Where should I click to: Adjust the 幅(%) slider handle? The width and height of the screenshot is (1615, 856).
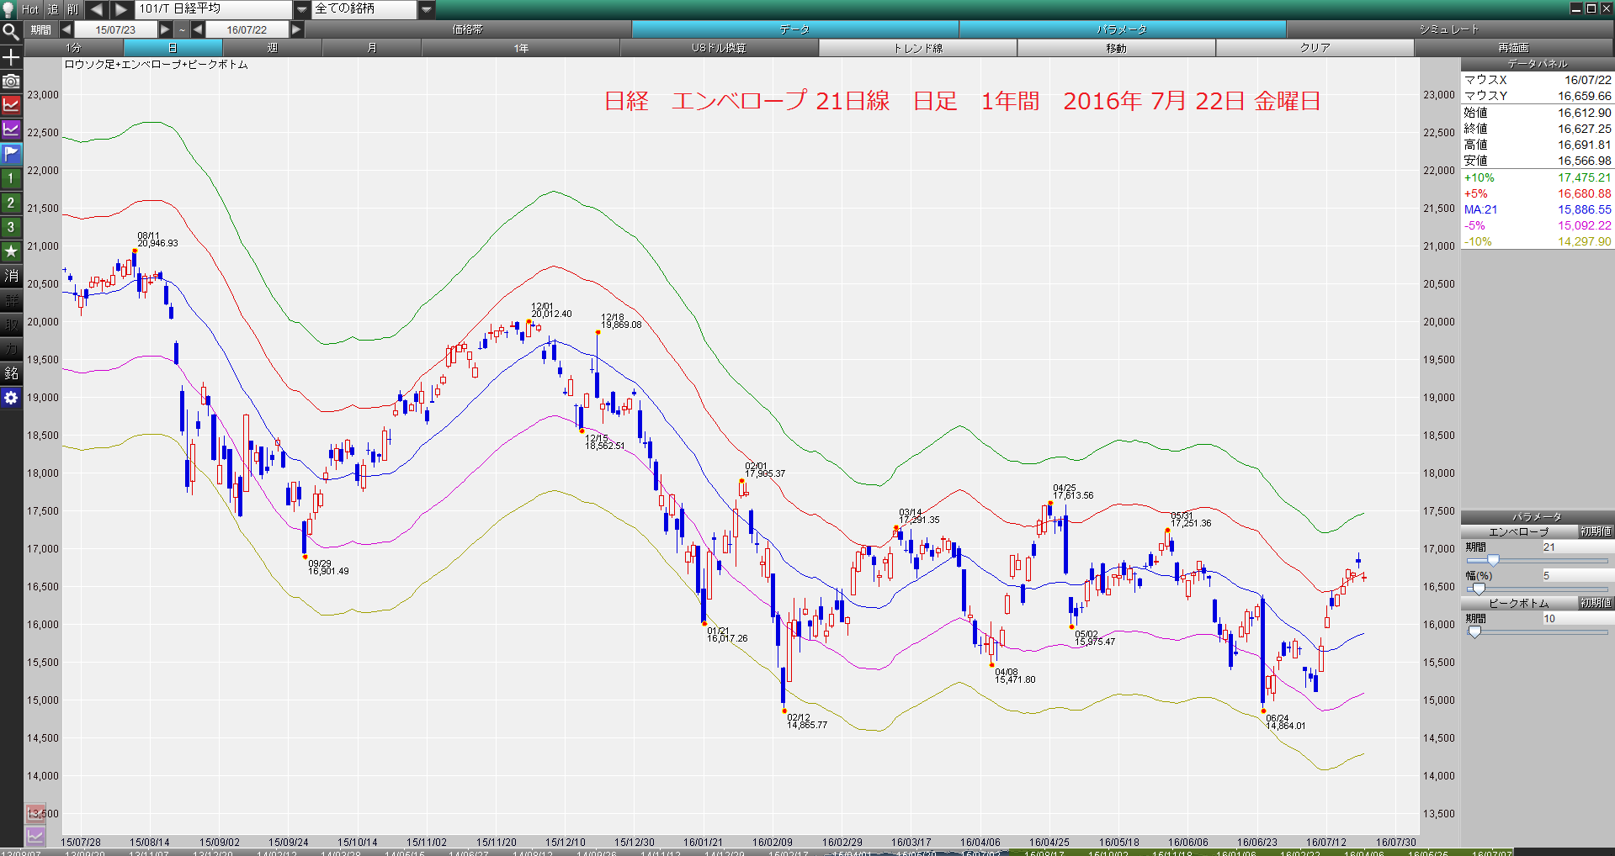(1479, 589)
